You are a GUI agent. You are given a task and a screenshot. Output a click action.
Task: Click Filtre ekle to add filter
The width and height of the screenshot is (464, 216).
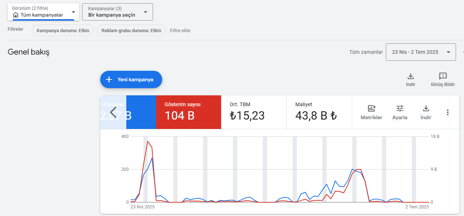(x=180, y=31)
